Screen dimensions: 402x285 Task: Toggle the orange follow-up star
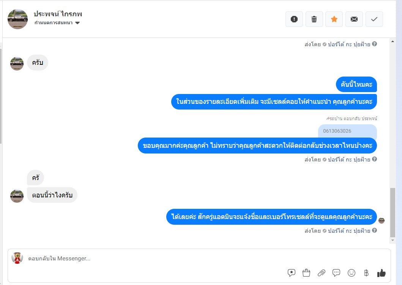[x=334, y=19]
